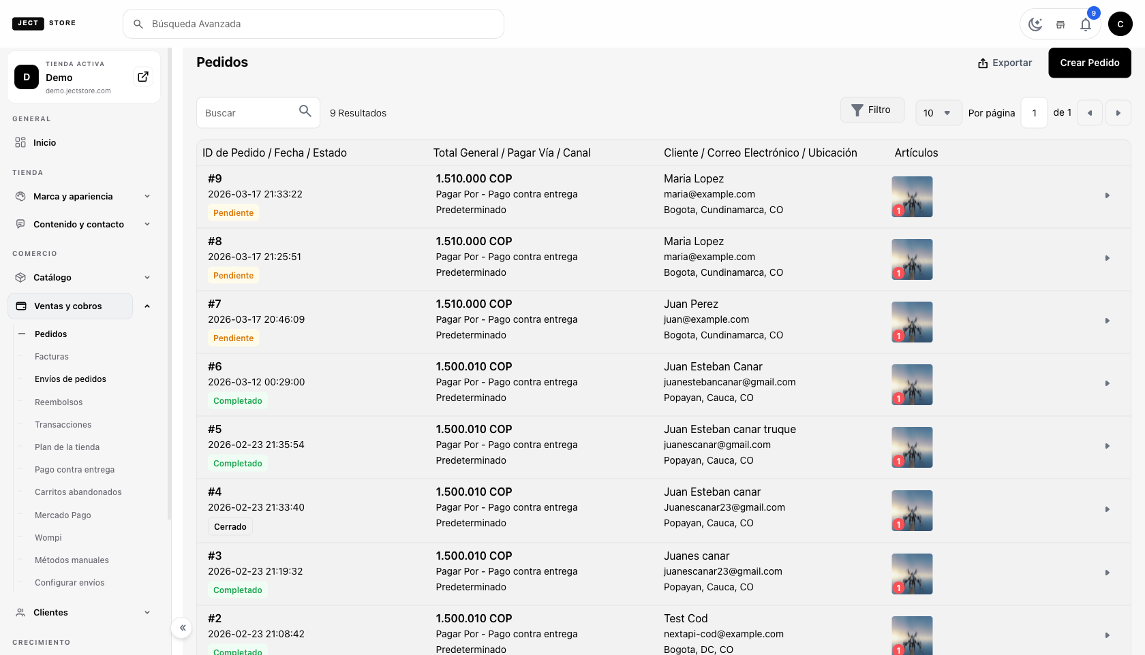
Task: Go to the next page arrow
Action: click(1118, 113)
